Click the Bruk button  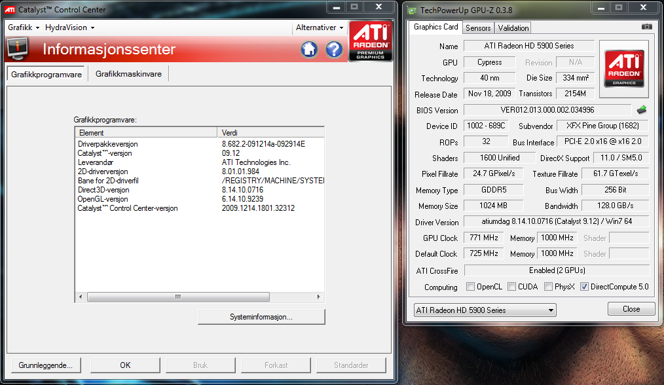(200, 365)
